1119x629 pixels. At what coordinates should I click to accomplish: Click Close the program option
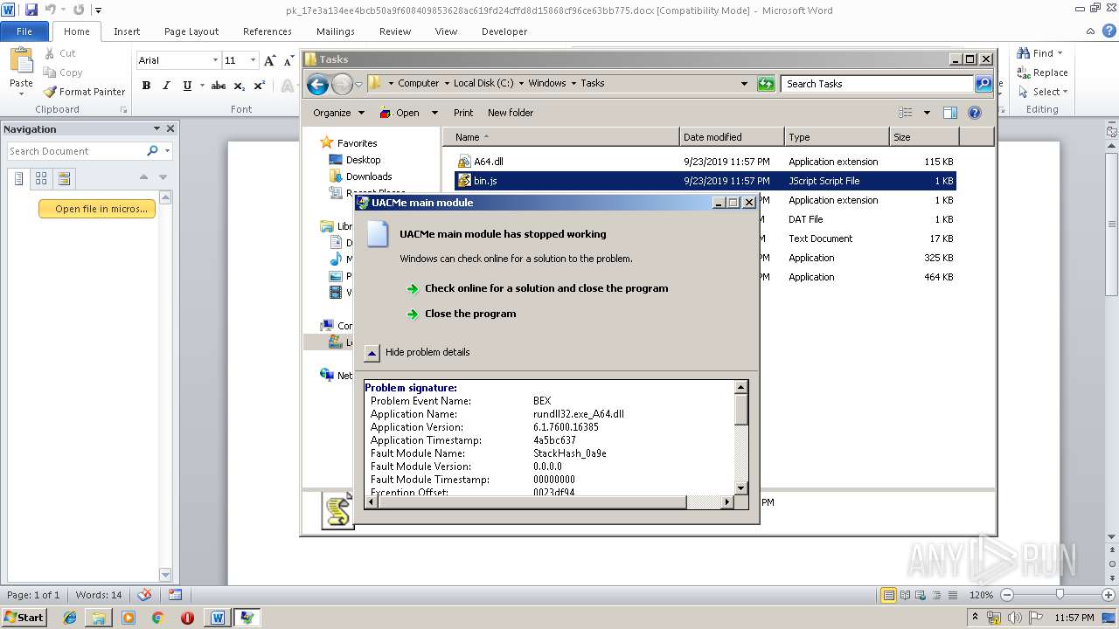(x=470, y=314)
